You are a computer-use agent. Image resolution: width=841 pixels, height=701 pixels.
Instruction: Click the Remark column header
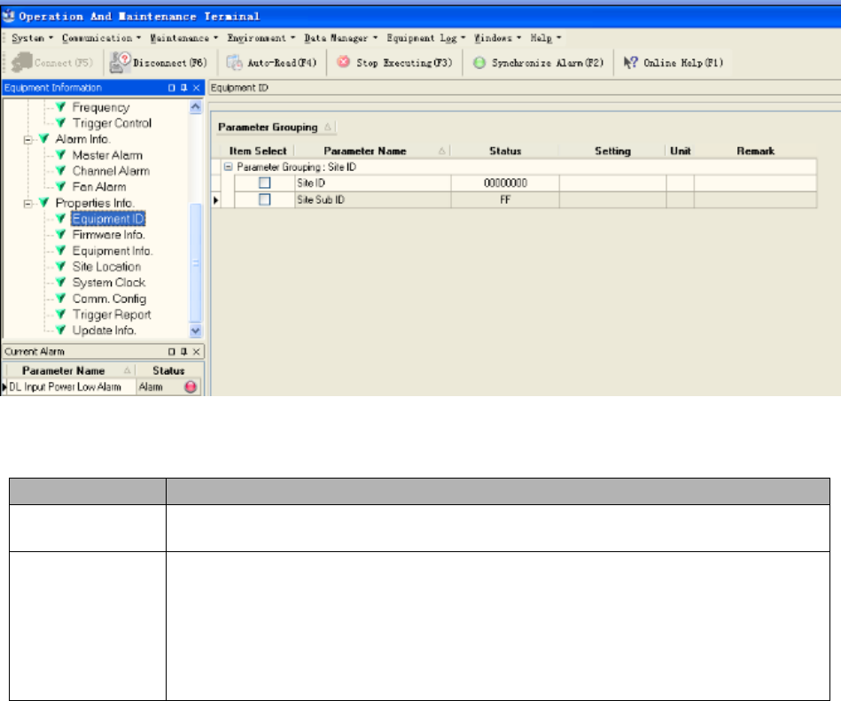tap(755, 152)
